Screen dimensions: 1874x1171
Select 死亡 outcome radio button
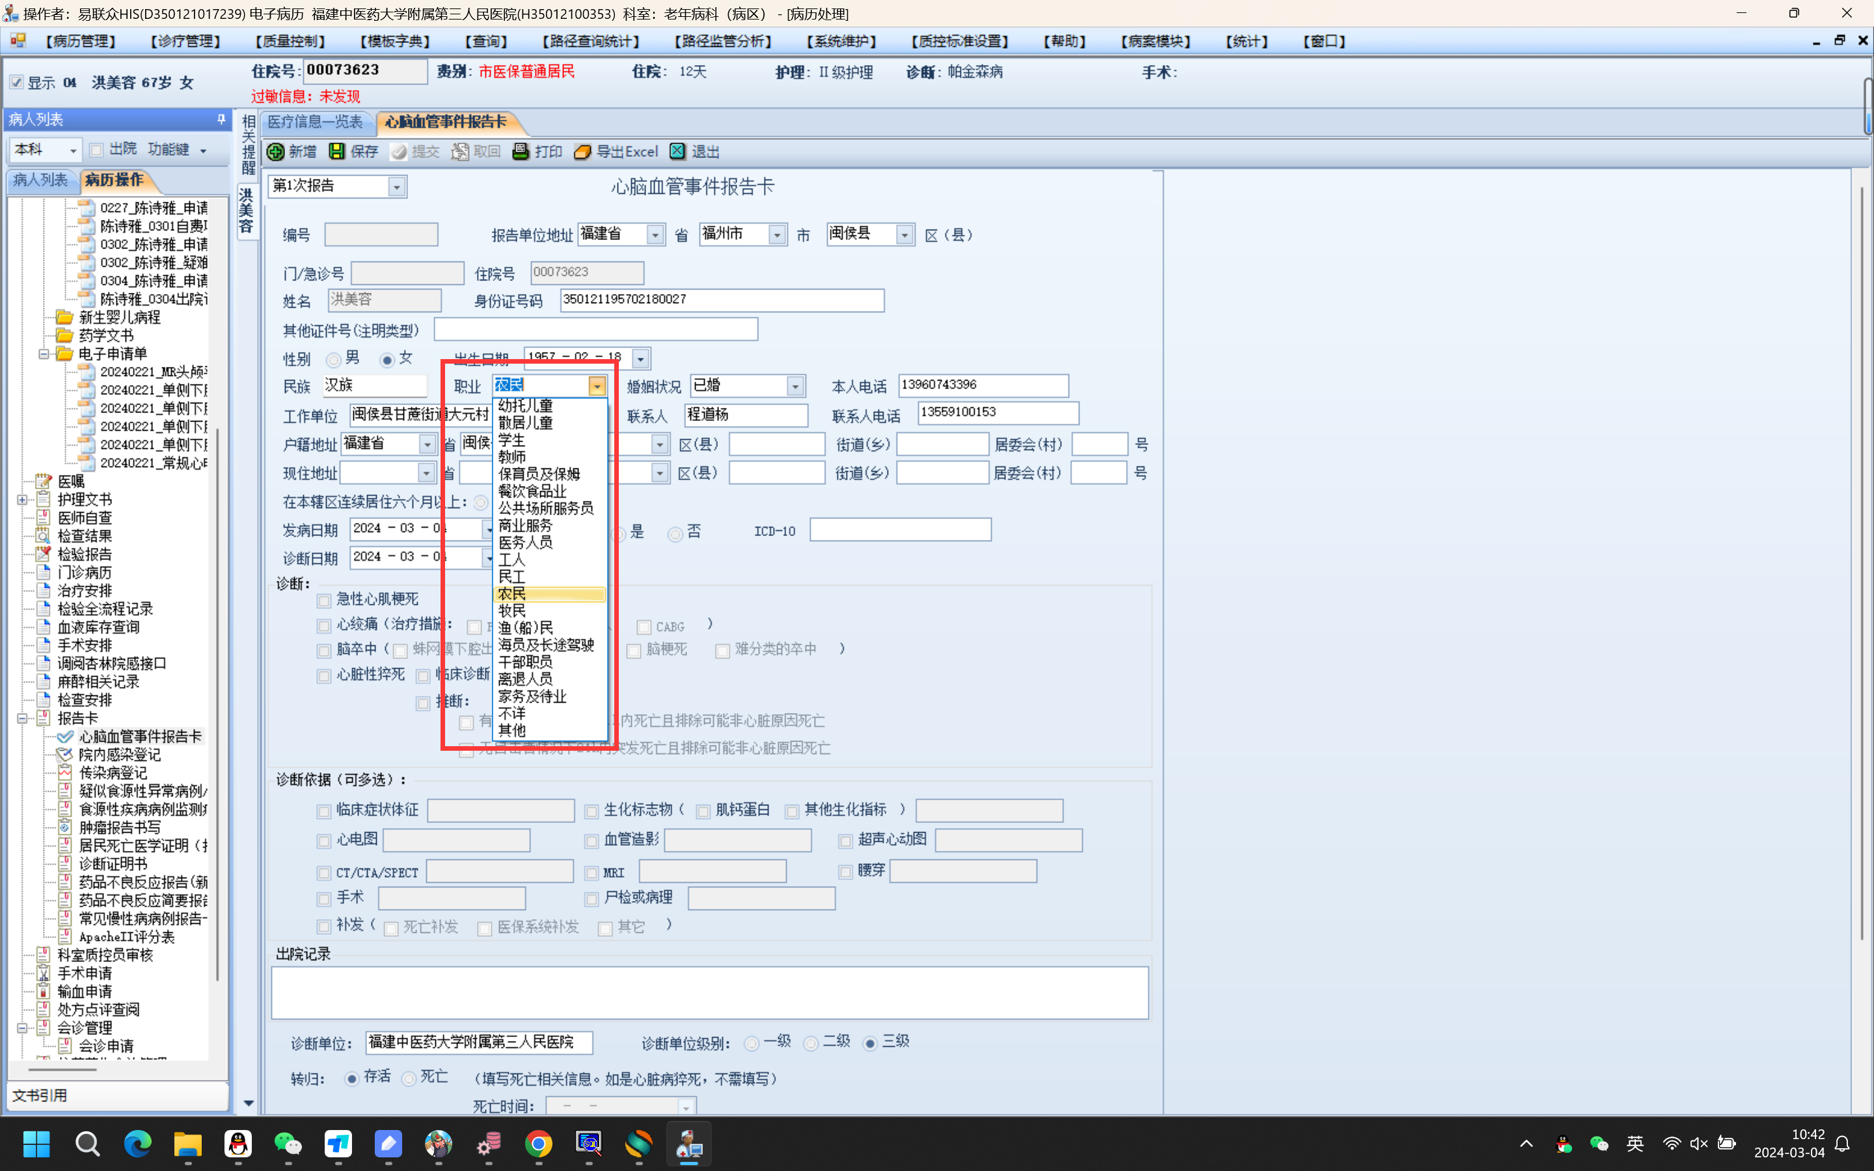click(409, 1079)
